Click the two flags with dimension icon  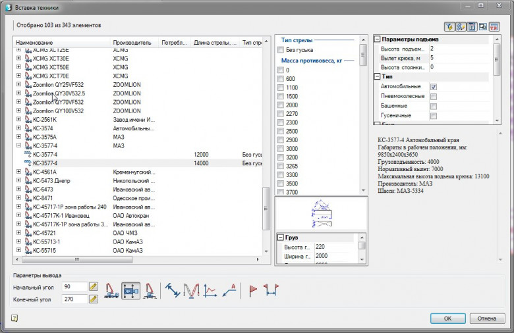coord(271,290)
